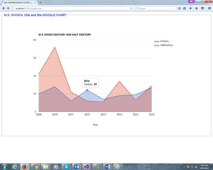Show bookmarks library list icon

click(185, 8)
